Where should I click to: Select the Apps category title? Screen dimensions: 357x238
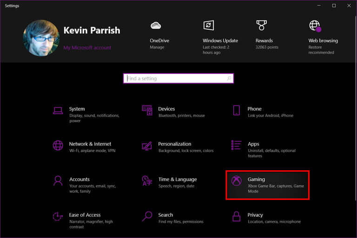[x=253, y=144]
